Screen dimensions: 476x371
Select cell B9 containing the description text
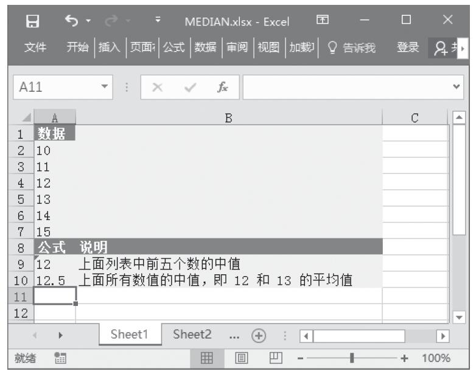click(x=228, y=264)
